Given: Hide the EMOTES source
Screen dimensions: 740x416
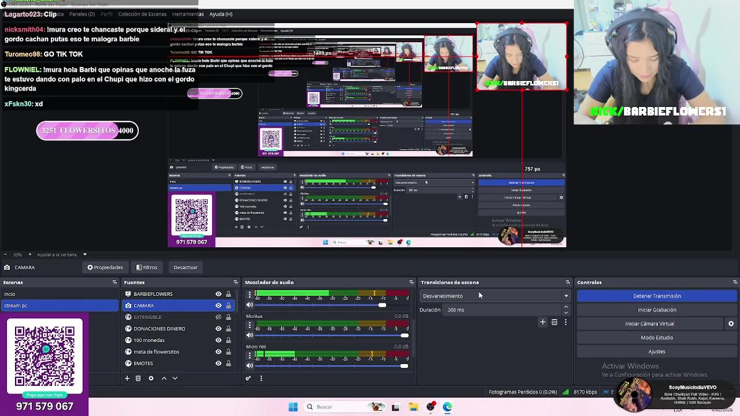Looking at the screenshot, I should click(x=219, y=363).
